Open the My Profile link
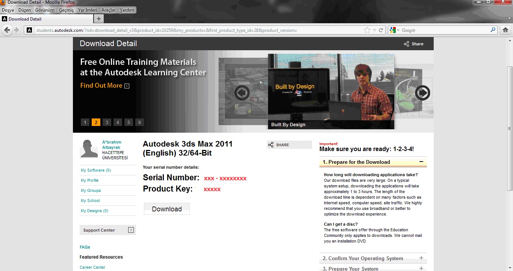The height and width of the screenshot is (271, 513). [89, 180]
